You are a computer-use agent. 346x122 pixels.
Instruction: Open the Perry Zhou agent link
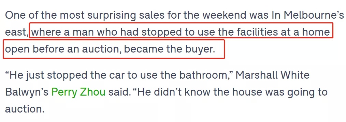[78, 92]
